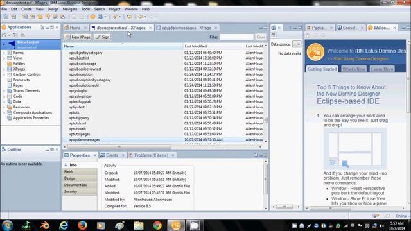Open the Data source dropdown
This screenshot has height=231, width=411.
(x=297, y=44)
